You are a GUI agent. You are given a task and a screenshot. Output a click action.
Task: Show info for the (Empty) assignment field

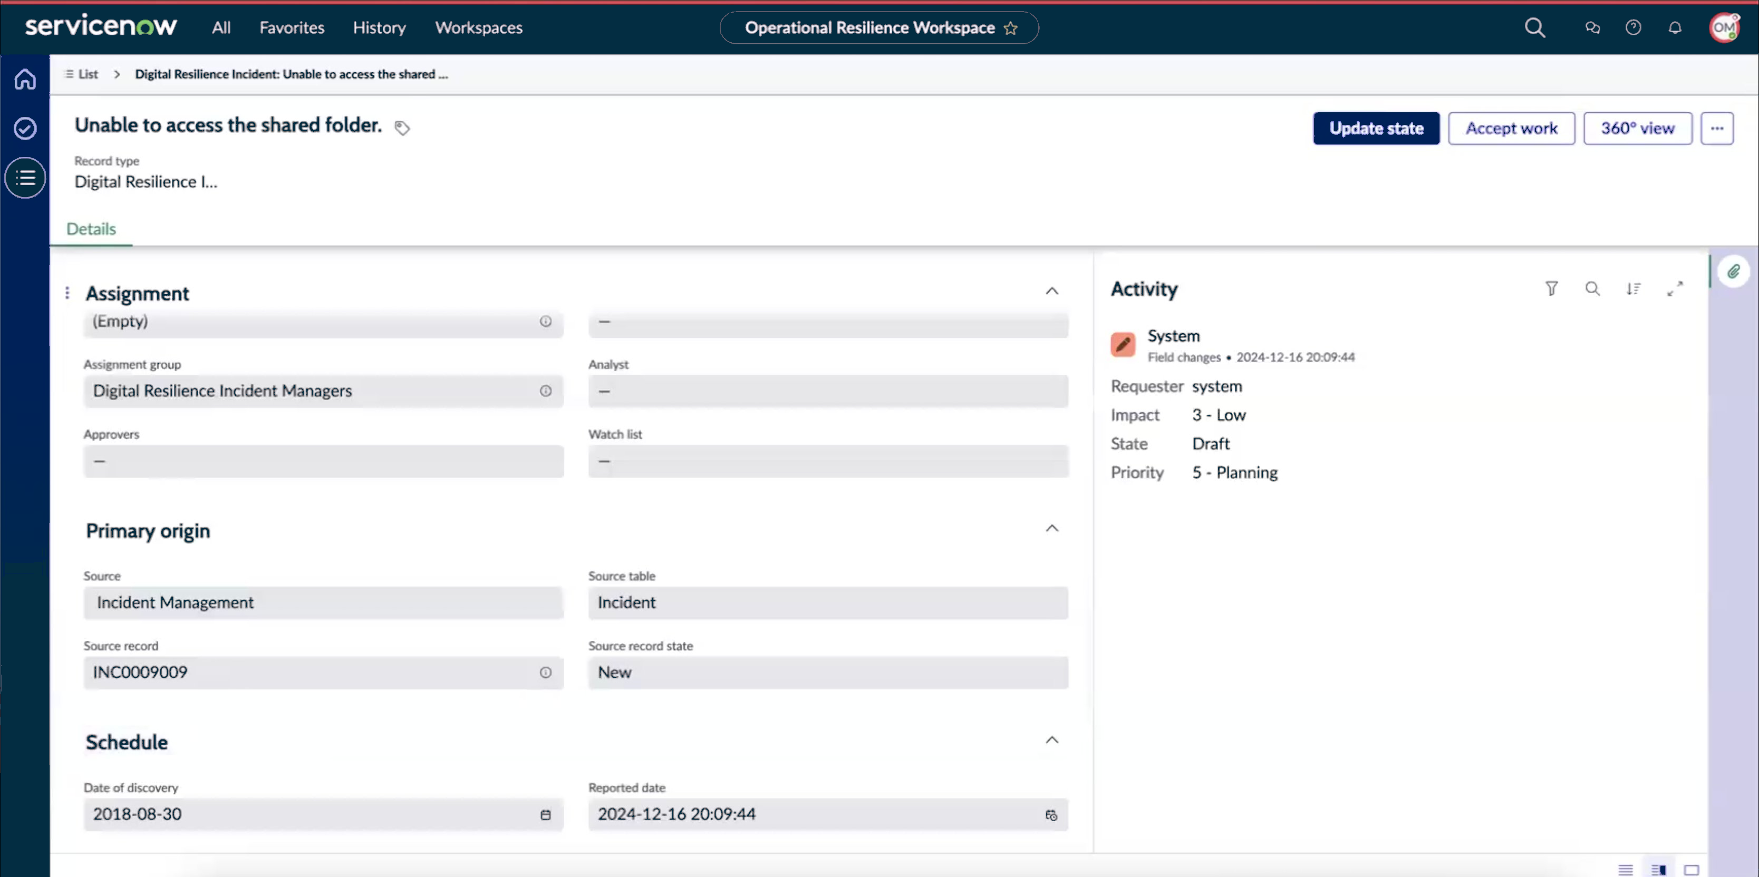(x=546, y=321)
